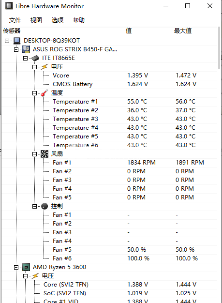The width and height of the screenshot is (222, 303).
Task: Collapse the ASUS ROG STRIX B450-F node
Action: (16, 50)
